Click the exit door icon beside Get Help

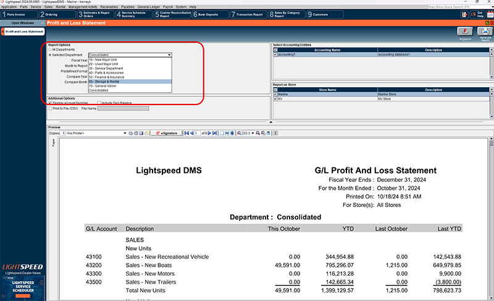[464, 14]
